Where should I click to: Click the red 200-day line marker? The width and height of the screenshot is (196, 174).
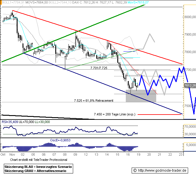click(159, 114)
